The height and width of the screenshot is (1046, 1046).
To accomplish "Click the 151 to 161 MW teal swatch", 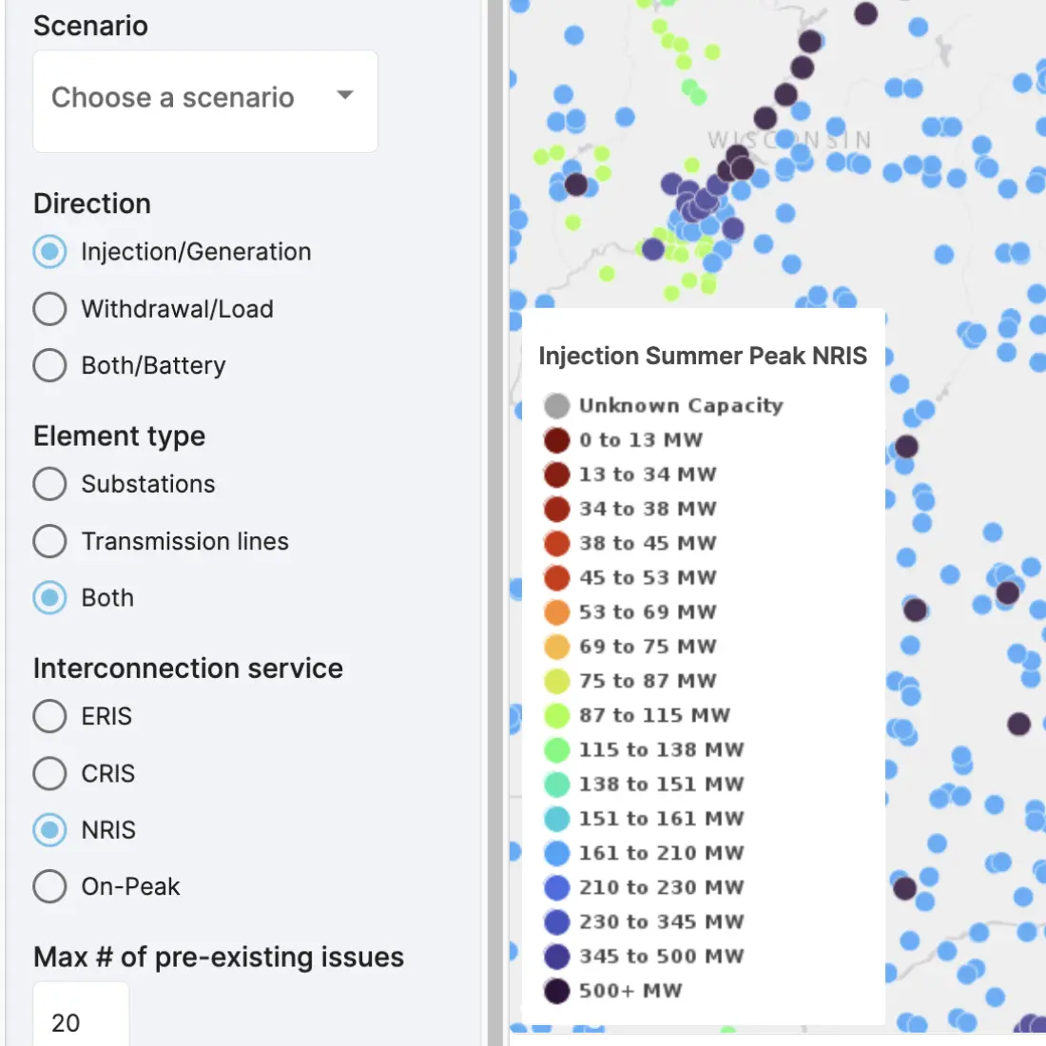I will click(557, 819).
